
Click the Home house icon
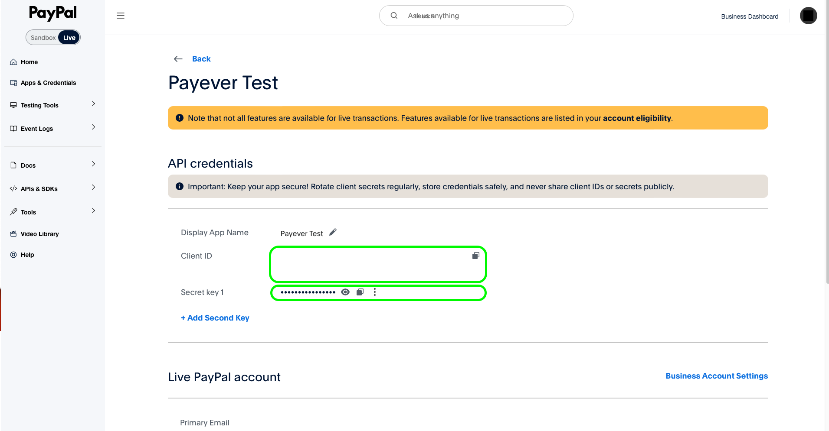(13, 62)
